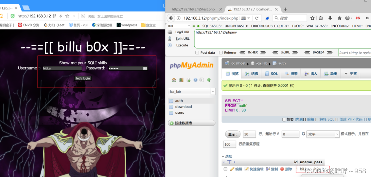Expand the 更多 more tab
Screen dimensions: 371x177
pyautogui.click(x=350, y=74)
